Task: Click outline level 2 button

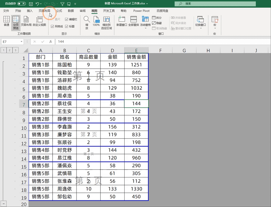Action: (10, 50)
